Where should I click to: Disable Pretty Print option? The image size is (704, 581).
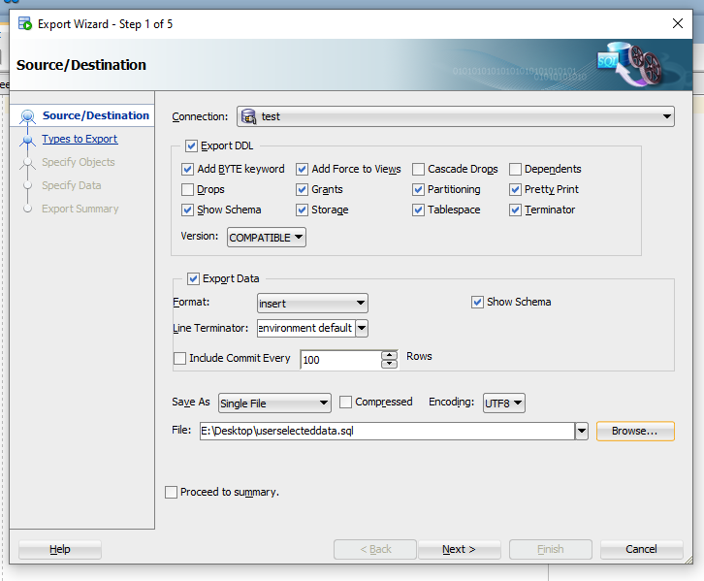(x=515, y=189)
